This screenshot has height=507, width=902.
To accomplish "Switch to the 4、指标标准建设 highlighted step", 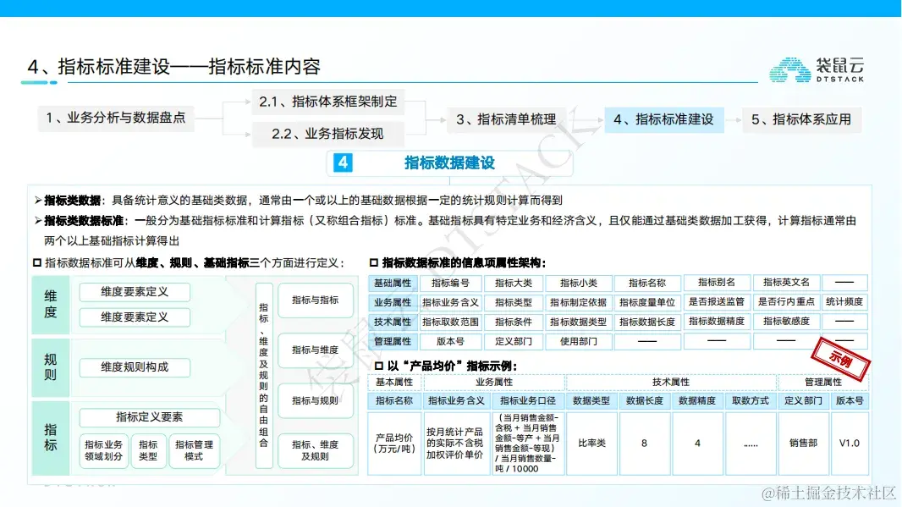I will point(665,119).
